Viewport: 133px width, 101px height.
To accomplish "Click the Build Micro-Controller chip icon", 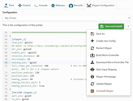I will 92,55.
